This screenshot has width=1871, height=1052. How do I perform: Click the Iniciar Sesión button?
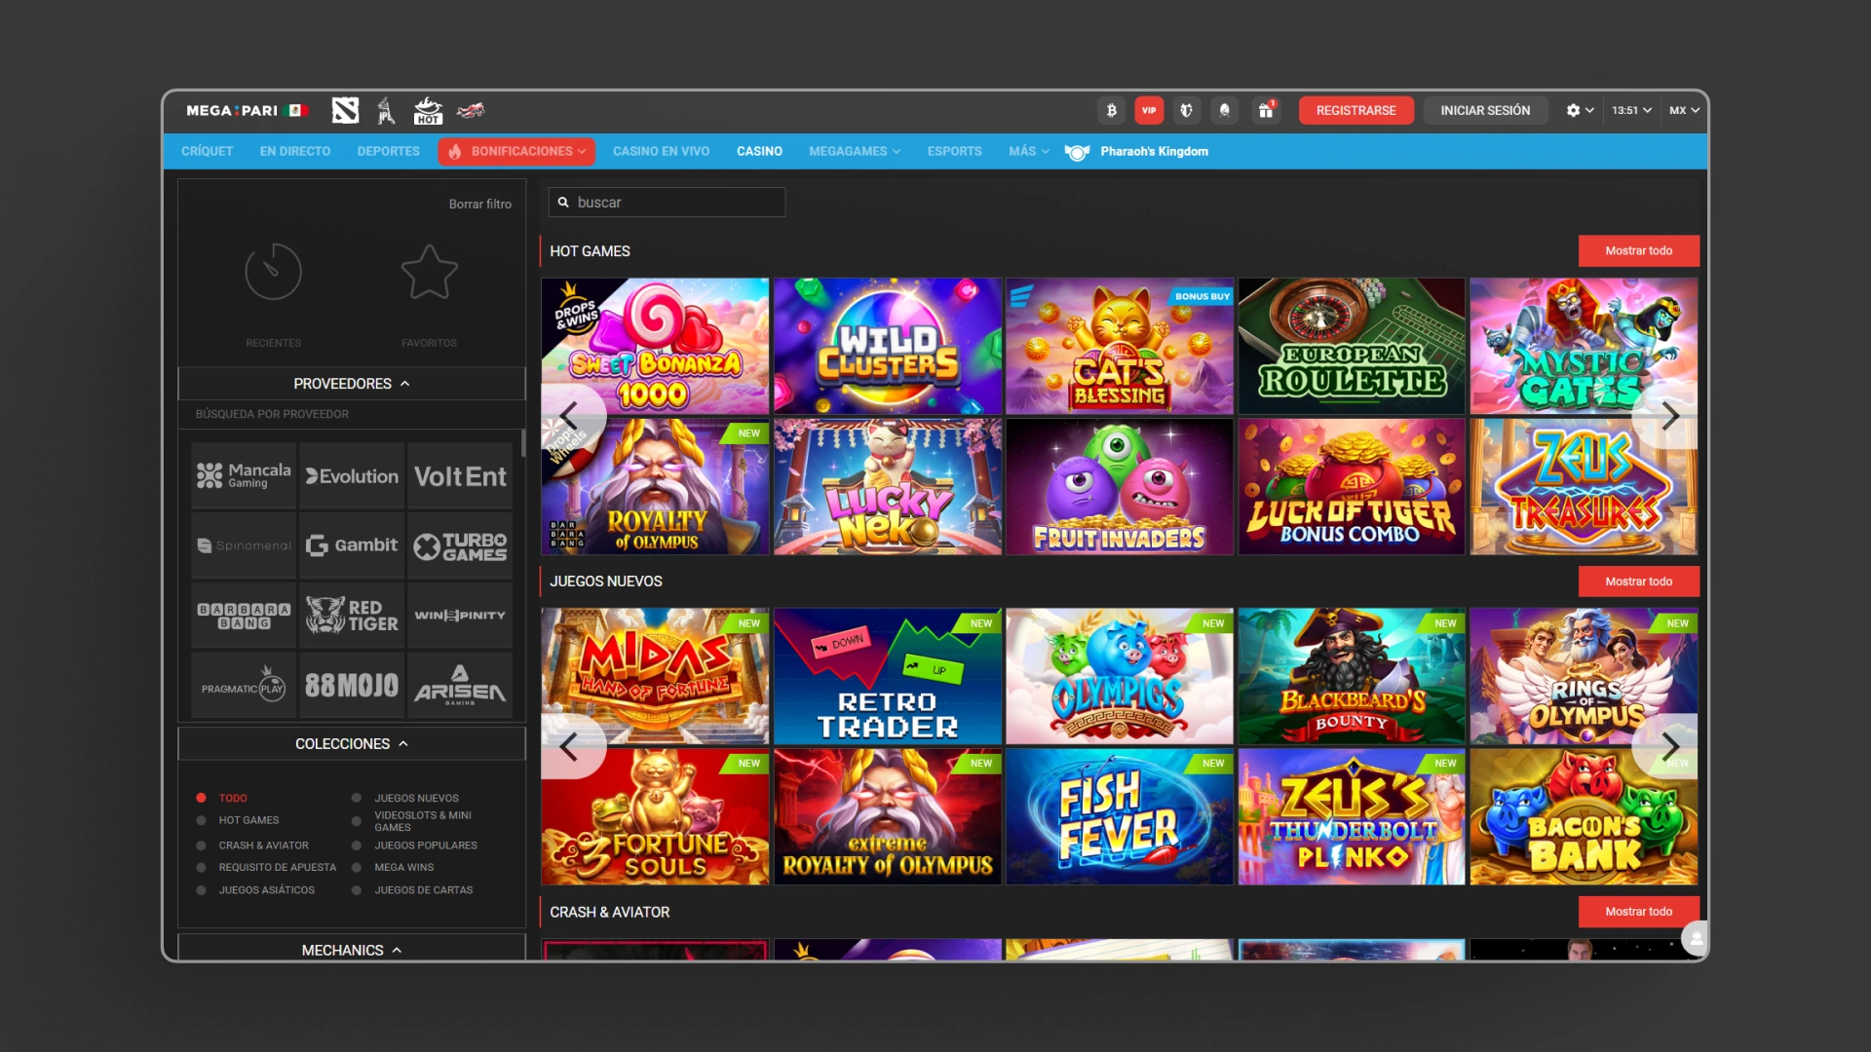(x=1485, y=110)
